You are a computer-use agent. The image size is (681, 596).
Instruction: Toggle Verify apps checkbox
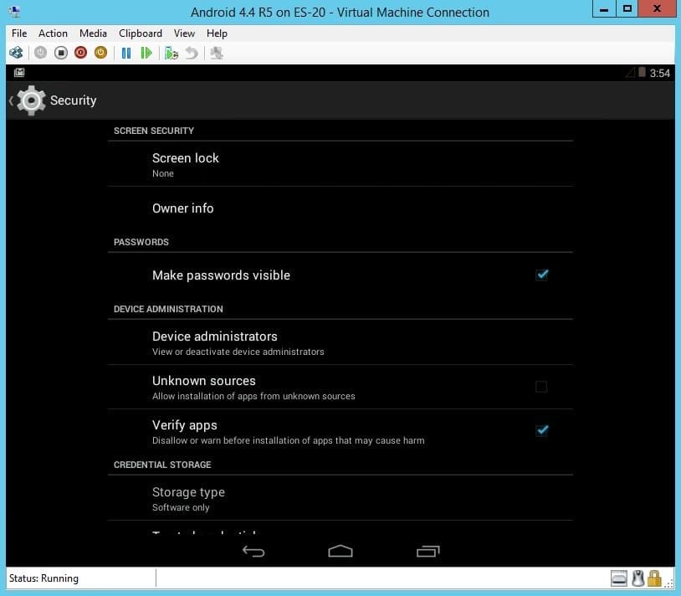[541, 430]
